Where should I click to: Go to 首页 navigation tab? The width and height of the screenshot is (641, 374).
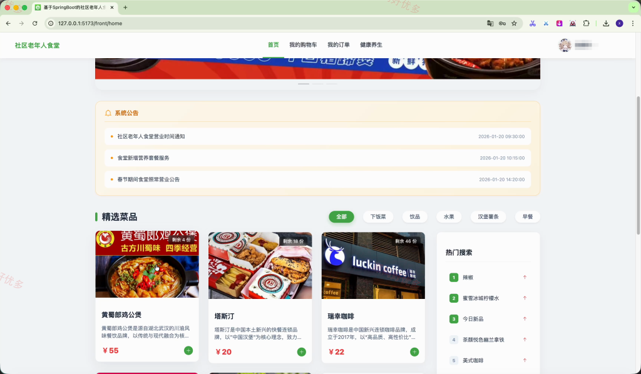click(273, 45)
